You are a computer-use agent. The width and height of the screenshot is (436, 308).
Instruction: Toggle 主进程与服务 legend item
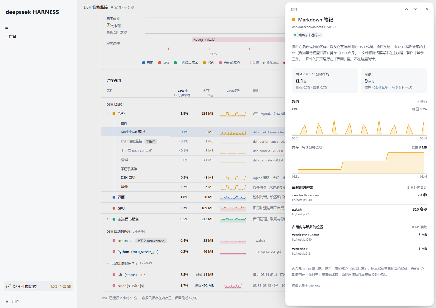(x=186, y=63)
